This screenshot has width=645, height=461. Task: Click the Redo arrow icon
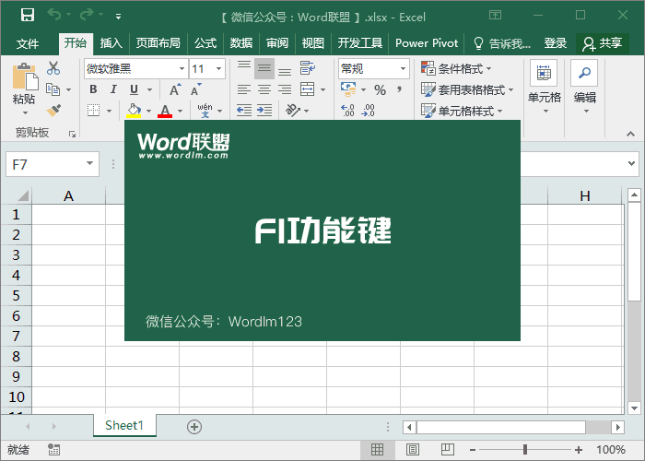[x=87, y=15]
